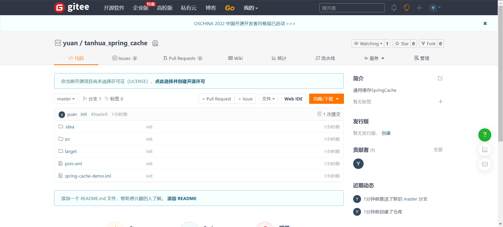Expand the 服务 menu

(x=374, y=58)
